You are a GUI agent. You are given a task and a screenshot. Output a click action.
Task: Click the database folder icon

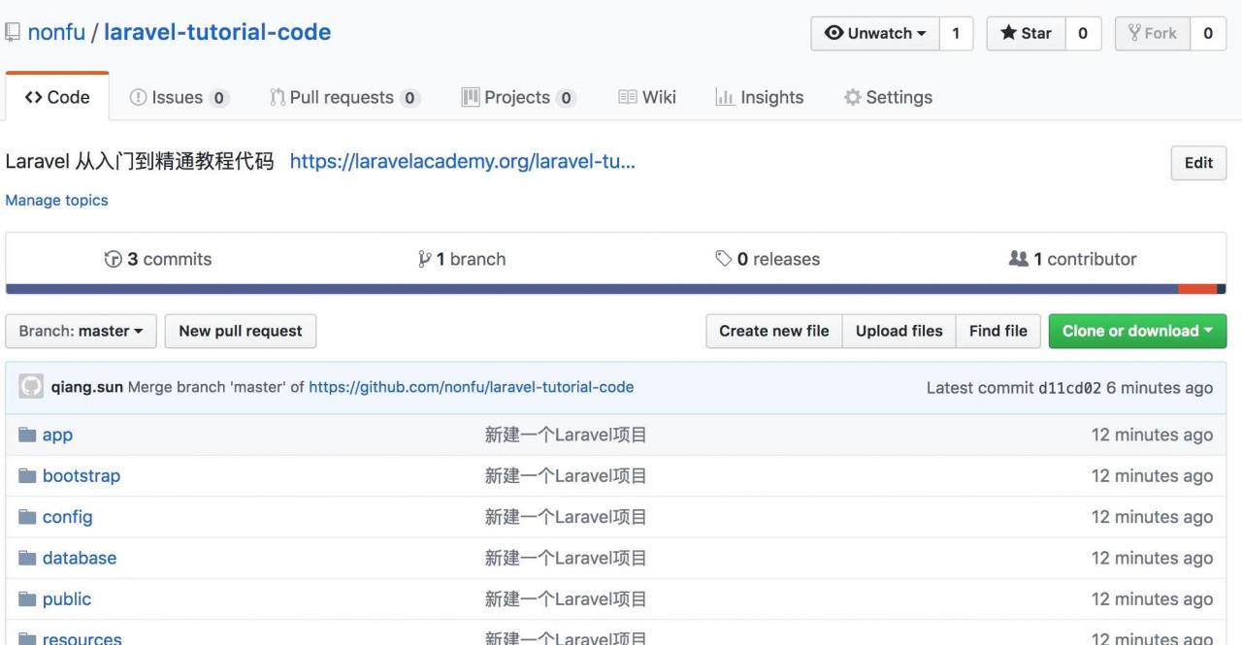click(27, 558)
